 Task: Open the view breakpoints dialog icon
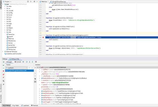[x=3, y=75]
